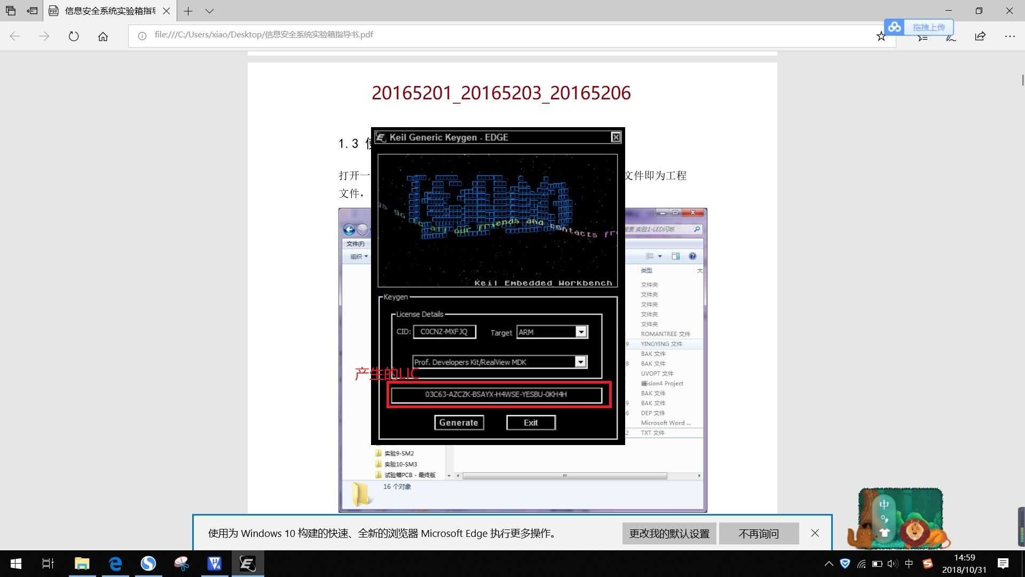Click the Edge forward navigation arrow
The width and height of the screenshot is (1025, 577).
(x=44, y=36)
